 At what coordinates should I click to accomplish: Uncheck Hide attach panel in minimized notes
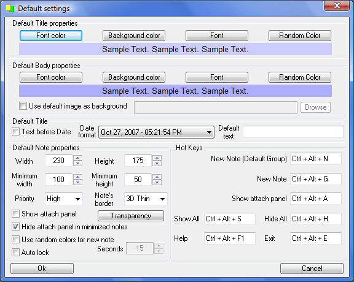pyautogui.click(x=16, y=227)
